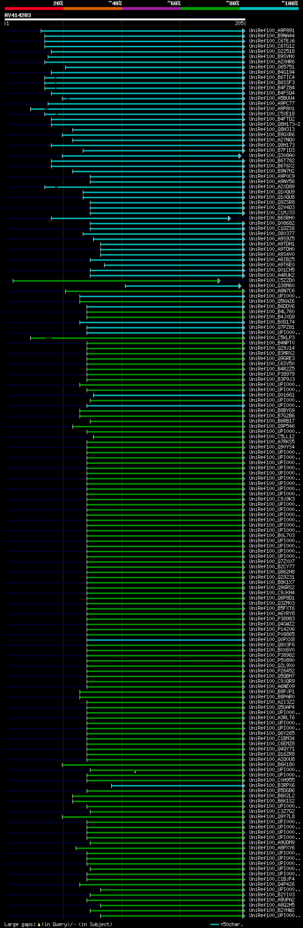Select hit label UniRef100_B9GXR6

click(x=272, y=135)
